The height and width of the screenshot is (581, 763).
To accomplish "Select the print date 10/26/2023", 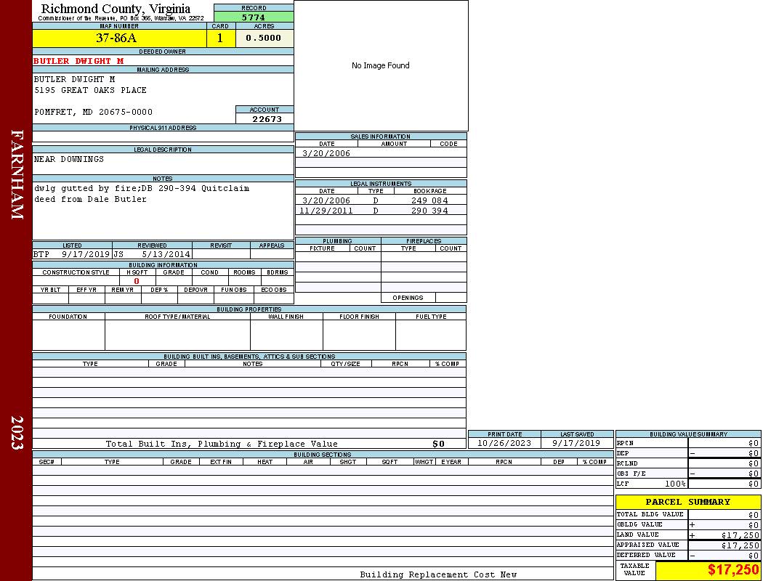I will (x=504, y=443).
